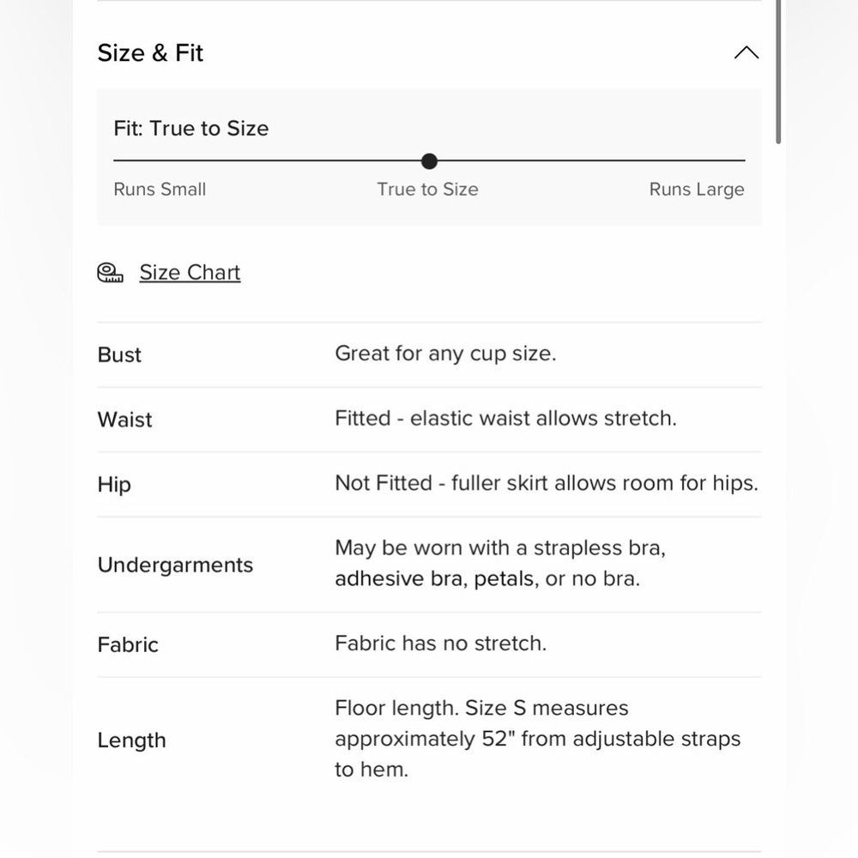Select the Fabric row label
This screenshot has width=858, height=858.
click(x=128, y=645)
